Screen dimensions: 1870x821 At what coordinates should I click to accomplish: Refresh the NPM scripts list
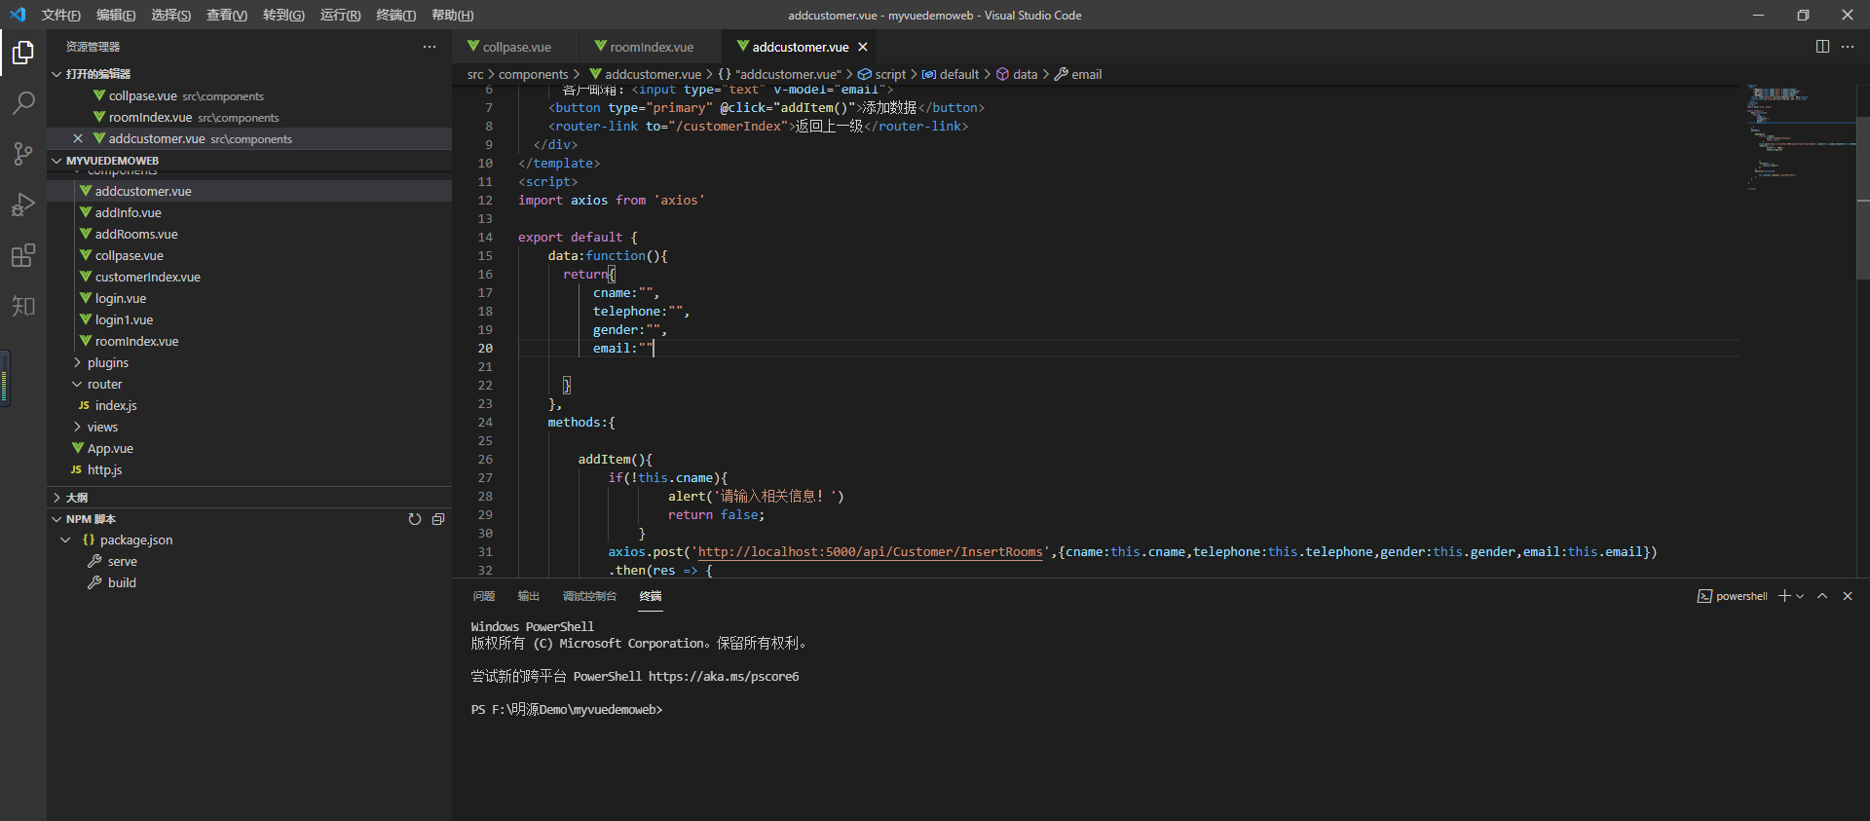415,519
